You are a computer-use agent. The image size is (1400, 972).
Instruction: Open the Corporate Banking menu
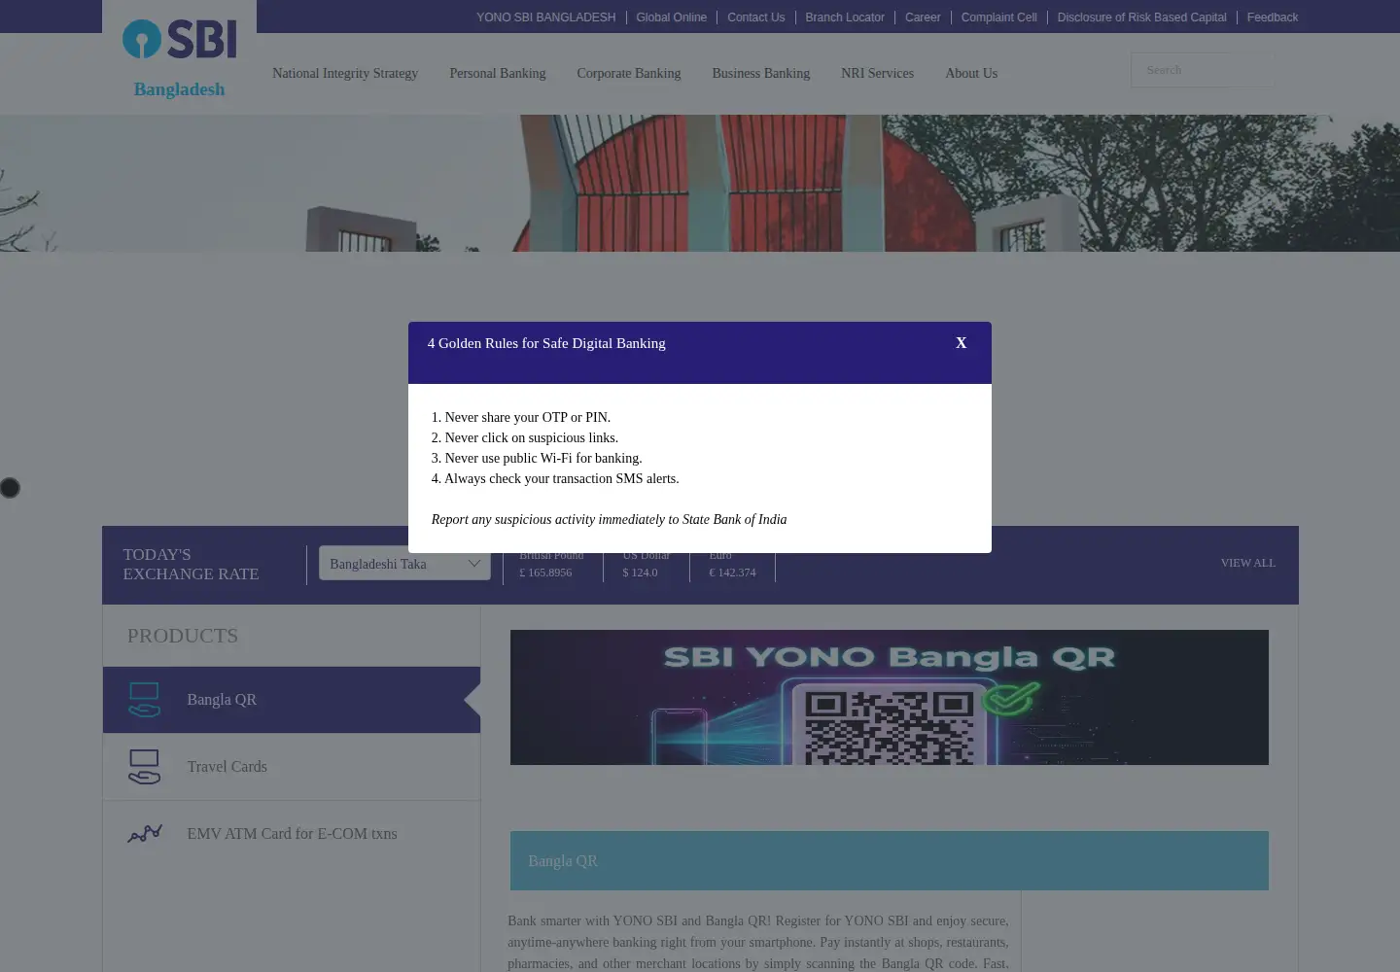(628, 73)
